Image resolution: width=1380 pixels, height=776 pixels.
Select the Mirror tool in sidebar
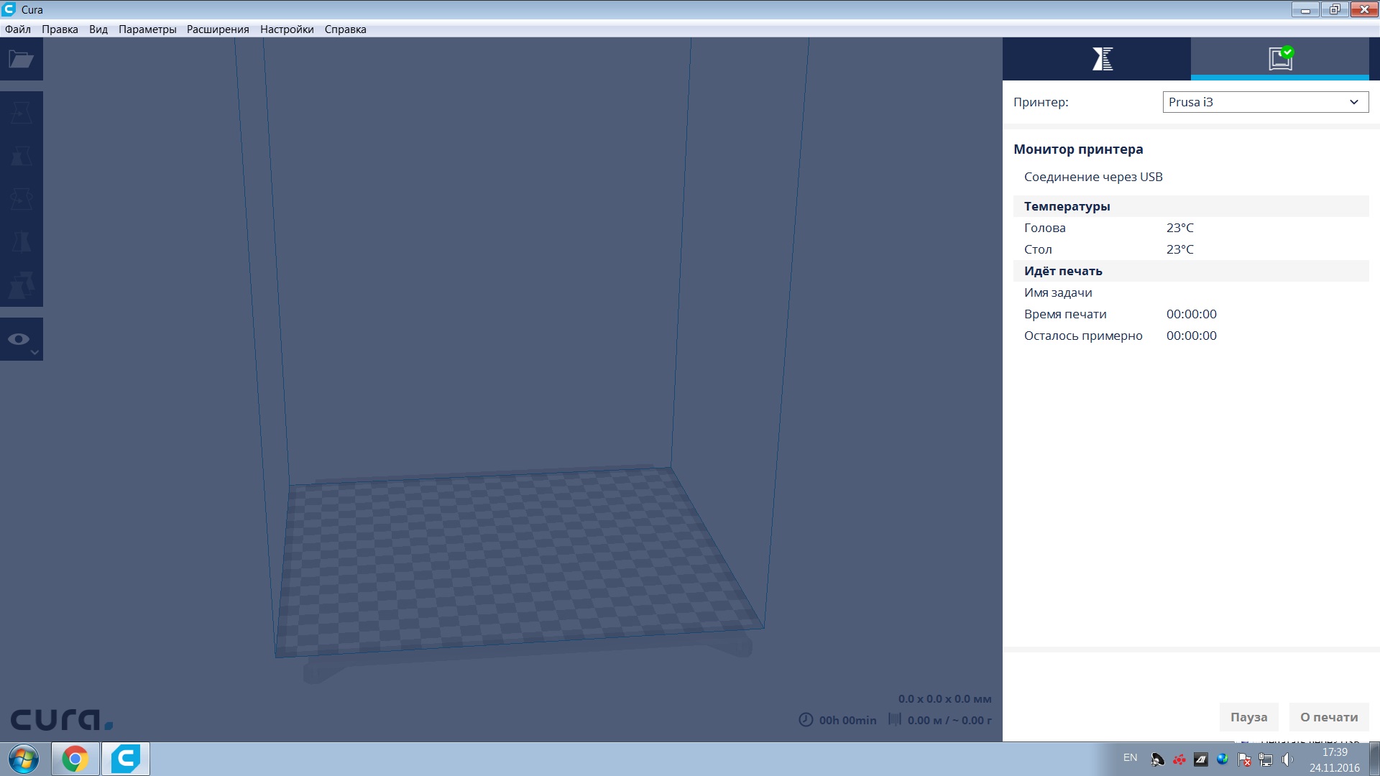21,242
